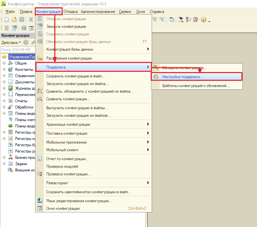The height and width of the screenshot is (227, 257).
Task: Click the syntax assistant graduate icon
Action: [x=181, y=20]
